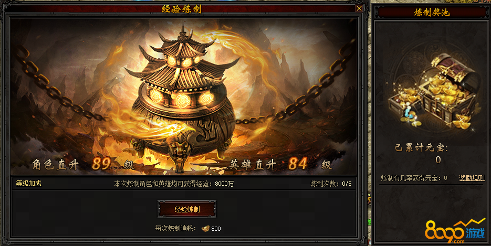Click the 8090 游戏 logo
This screenshot has height=246, width=491.
coord(455,231)
